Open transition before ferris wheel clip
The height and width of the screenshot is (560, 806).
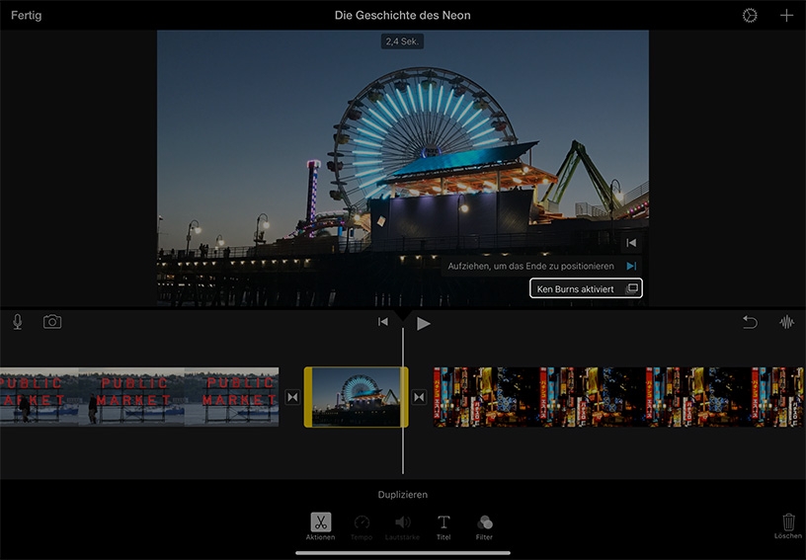pos(292,397)
